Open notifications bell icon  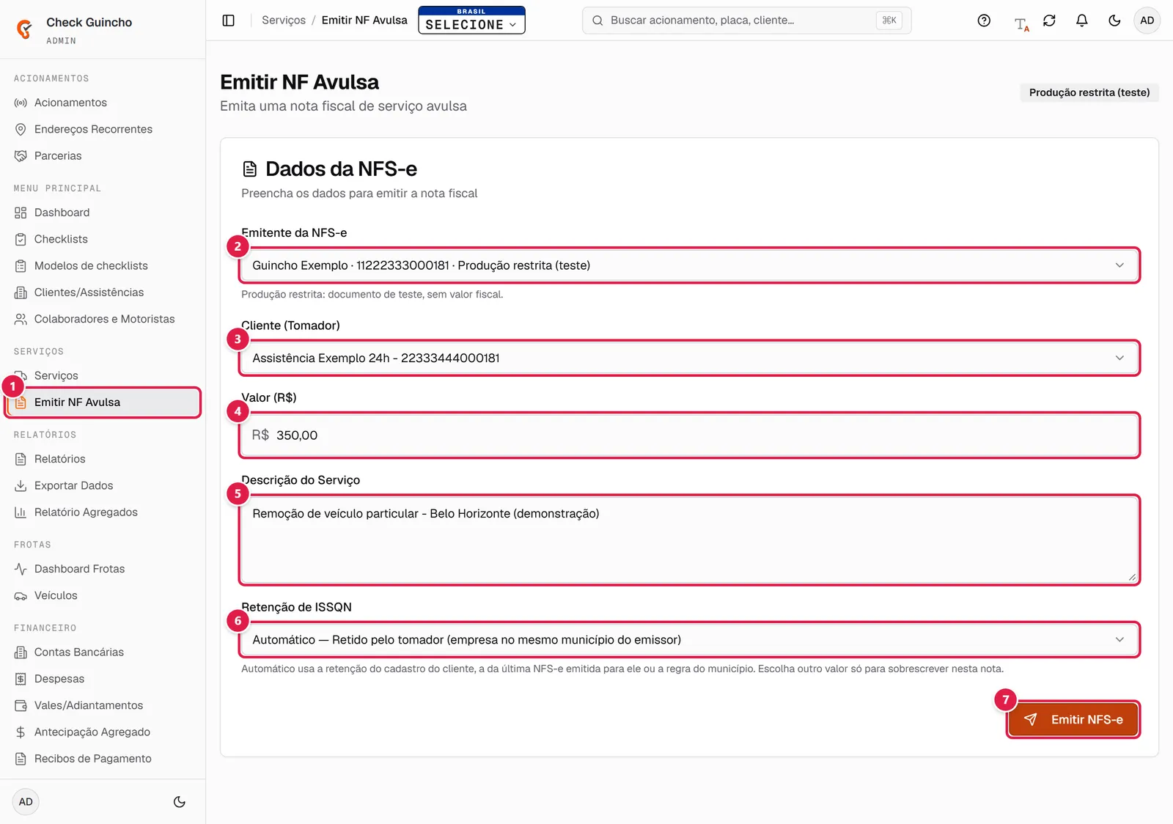point(1081,21)
